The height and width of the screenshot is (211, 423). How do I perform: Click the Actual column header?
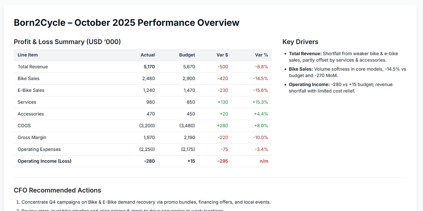147,55
